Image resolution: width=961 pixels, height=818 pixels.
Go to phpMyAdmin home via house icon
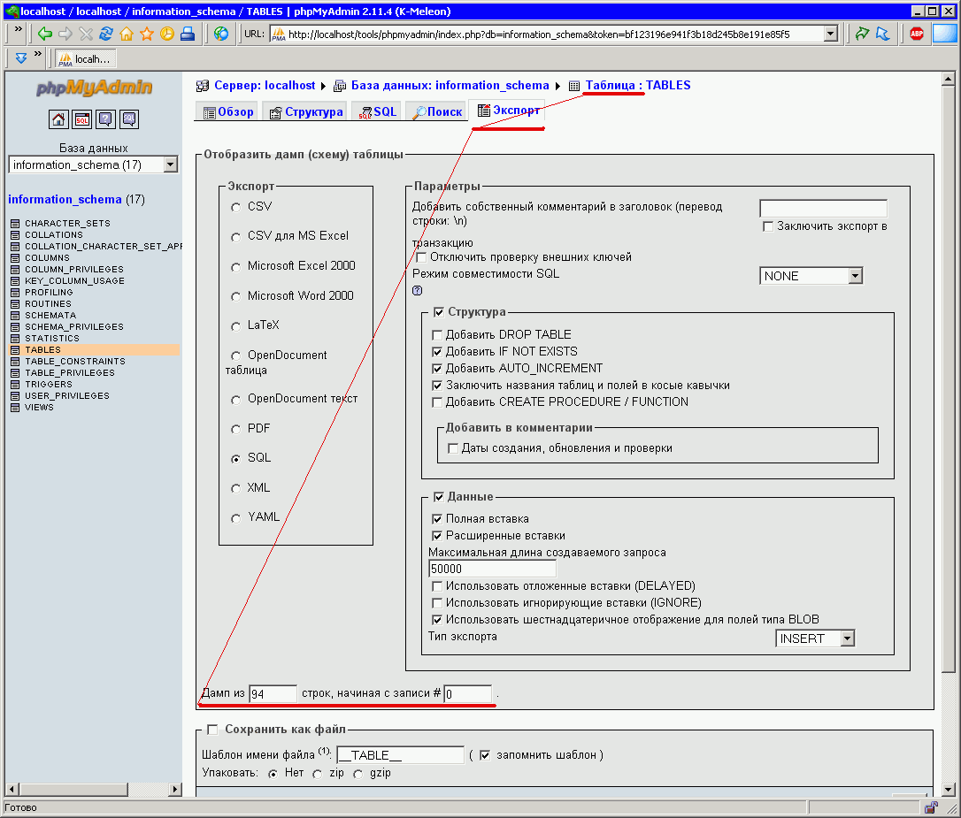click(58, 119)
